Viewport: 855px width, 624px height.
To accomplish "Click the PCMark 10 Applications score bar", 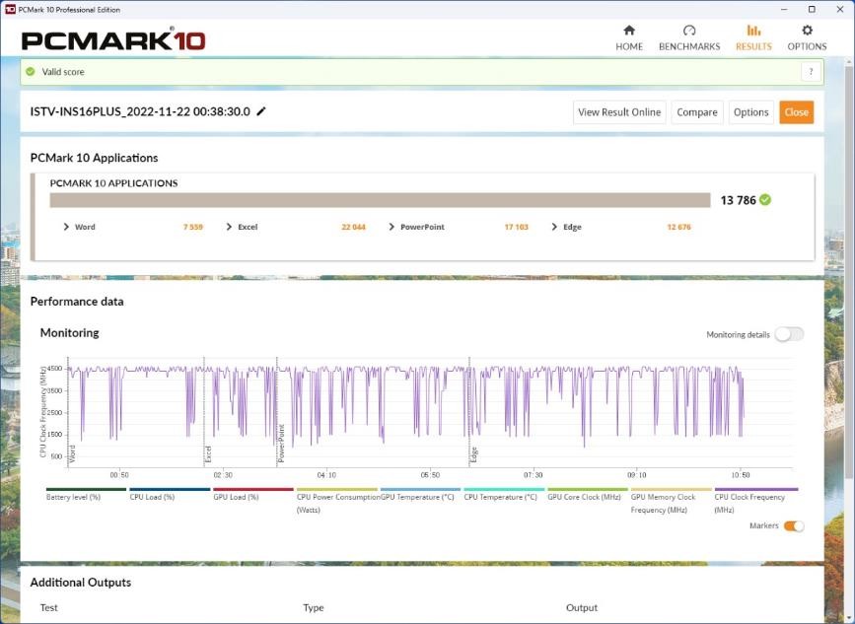I will (x=380, y=200).
